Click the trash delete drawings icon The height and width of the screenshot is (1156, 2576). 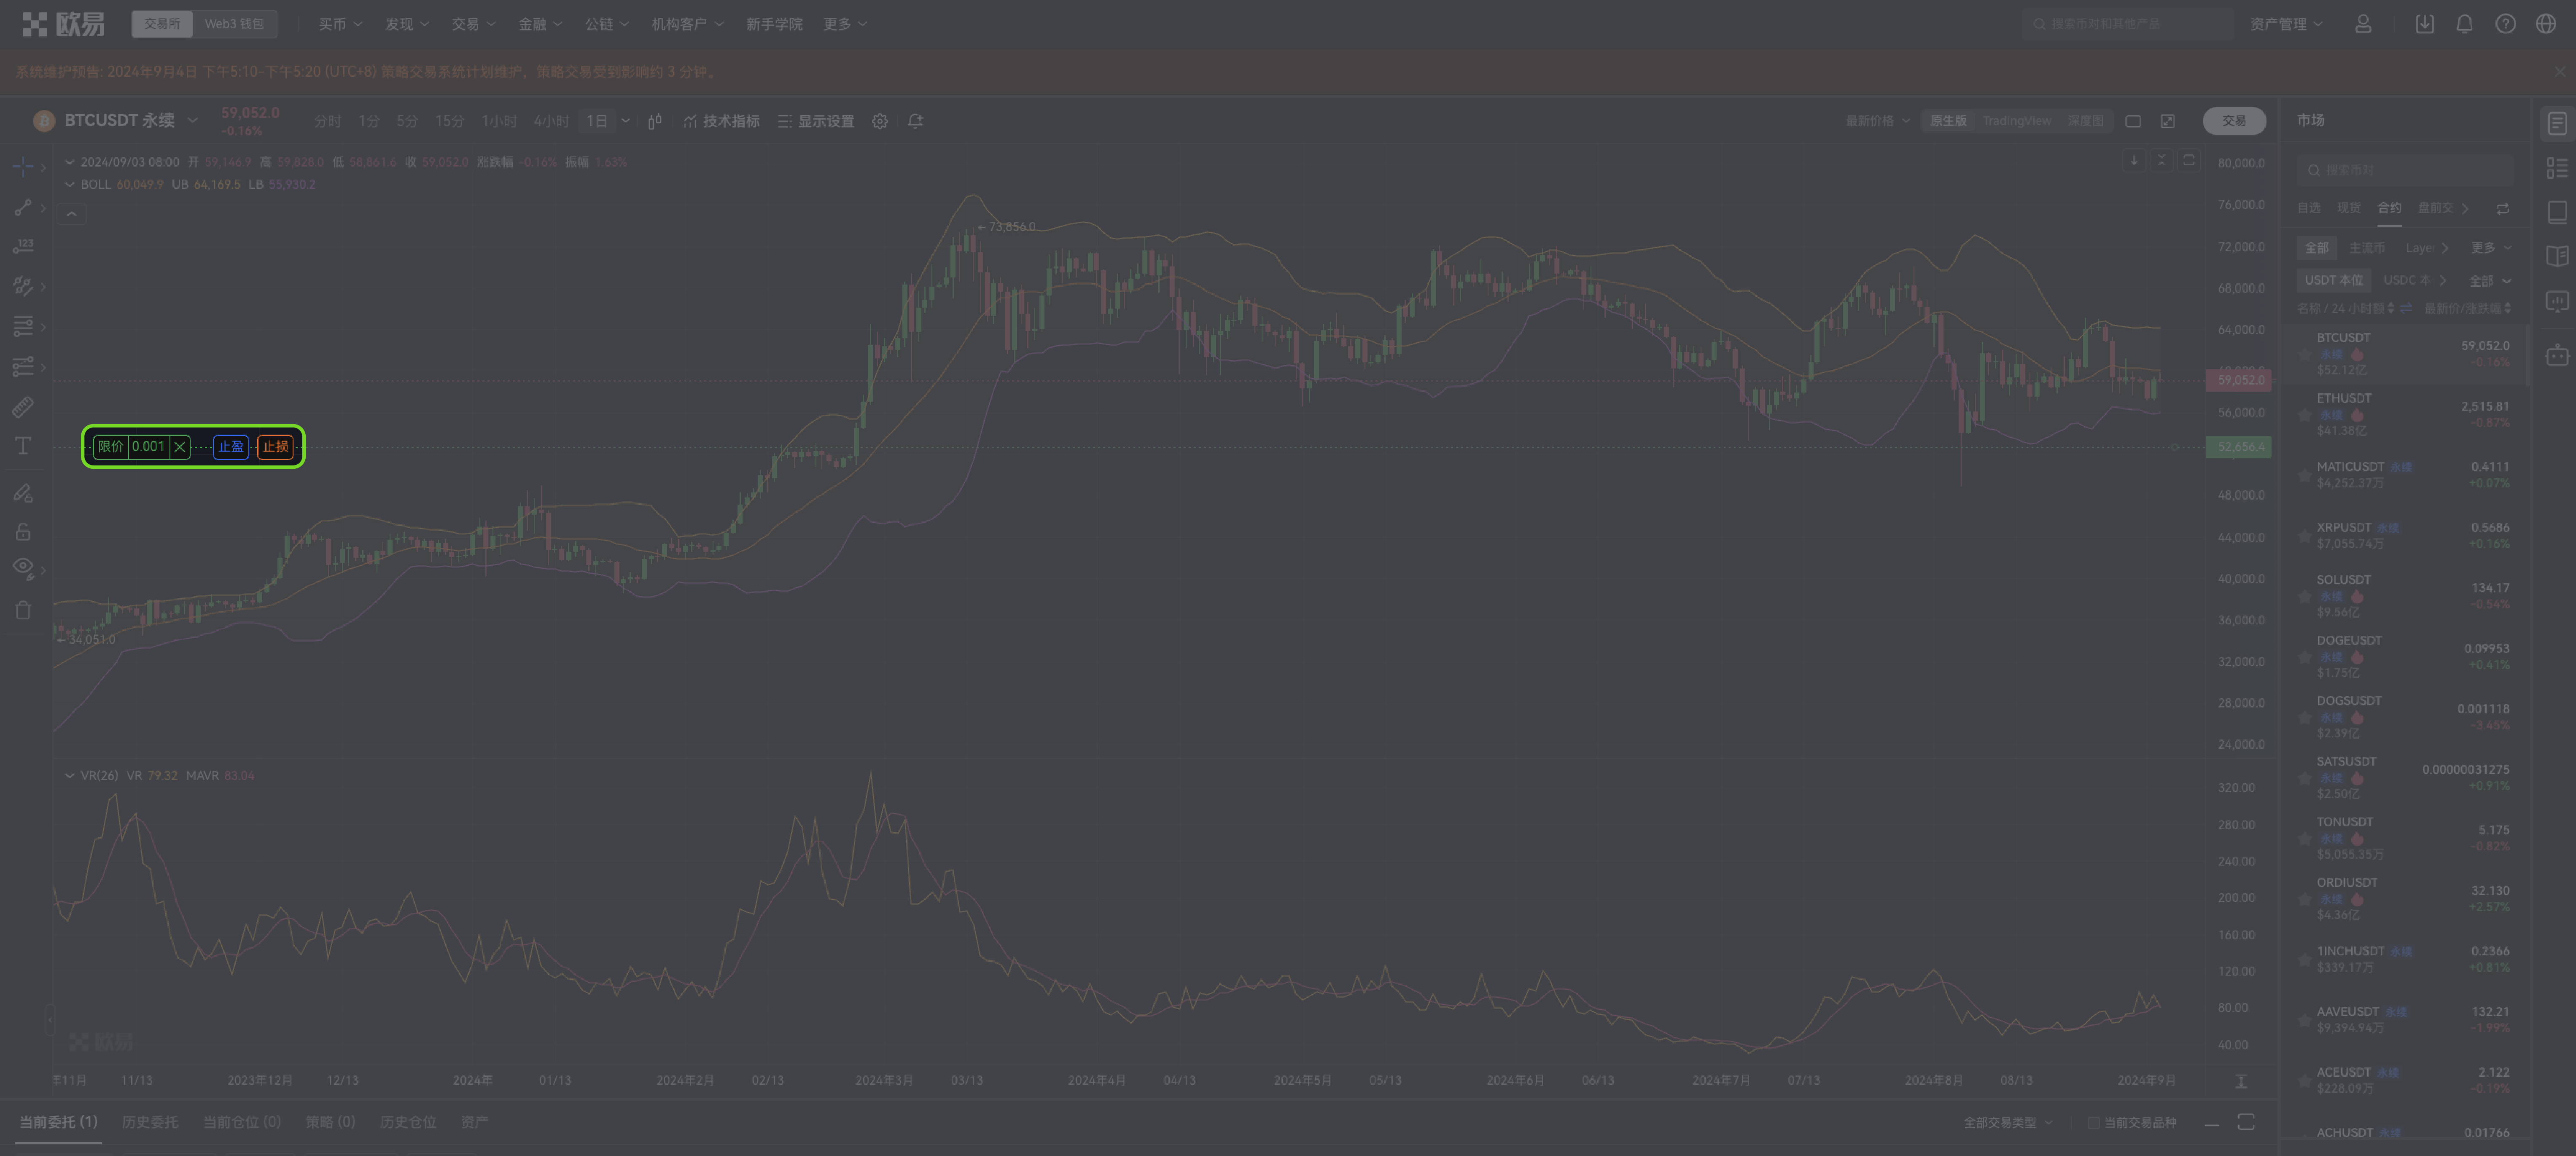click(x=23, y=609)
